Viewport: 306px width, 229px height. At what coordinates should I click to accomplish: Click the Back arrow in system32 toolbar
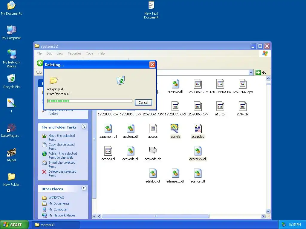click(x=40, y=63)
